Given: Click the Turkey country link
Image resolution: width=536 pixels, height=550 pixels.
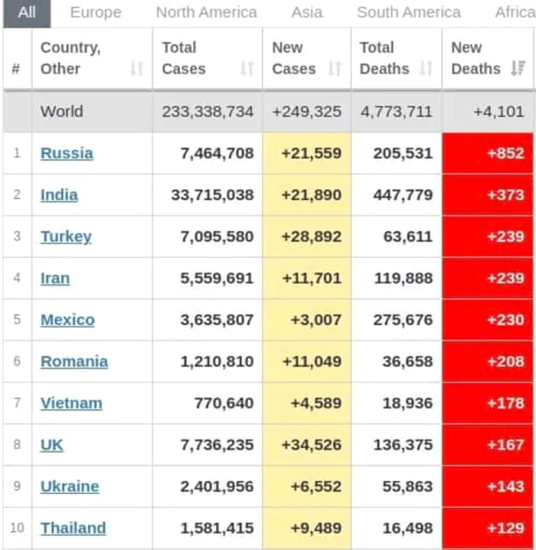Looking at the screenshot, I should tap(66, 237).
